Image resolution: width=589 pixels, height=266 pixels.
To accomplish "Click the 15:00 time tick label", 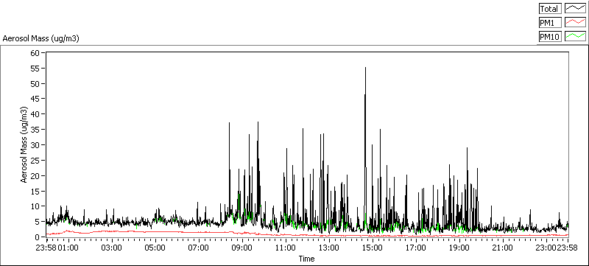I will pyautogui.click(x=373, y=248).
